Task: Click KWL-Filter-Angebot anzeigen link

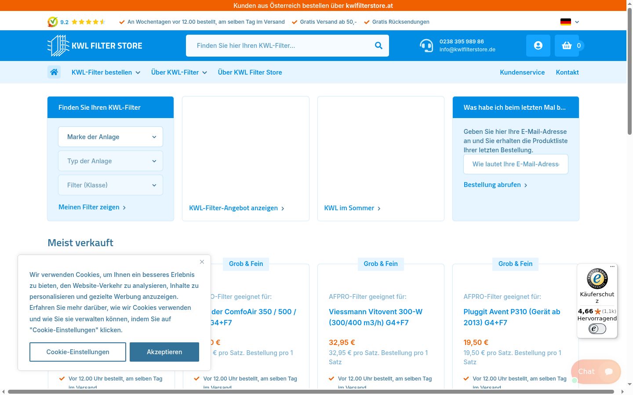Action: (237, 208)
